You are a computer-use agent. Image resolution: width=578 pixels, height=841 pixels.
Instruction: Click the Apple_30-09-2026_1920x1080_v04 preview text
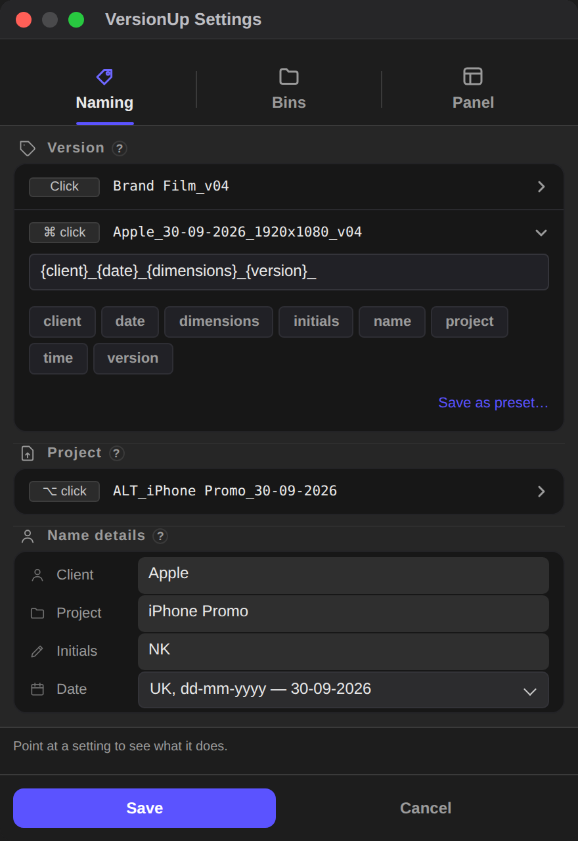click(237, 233)
